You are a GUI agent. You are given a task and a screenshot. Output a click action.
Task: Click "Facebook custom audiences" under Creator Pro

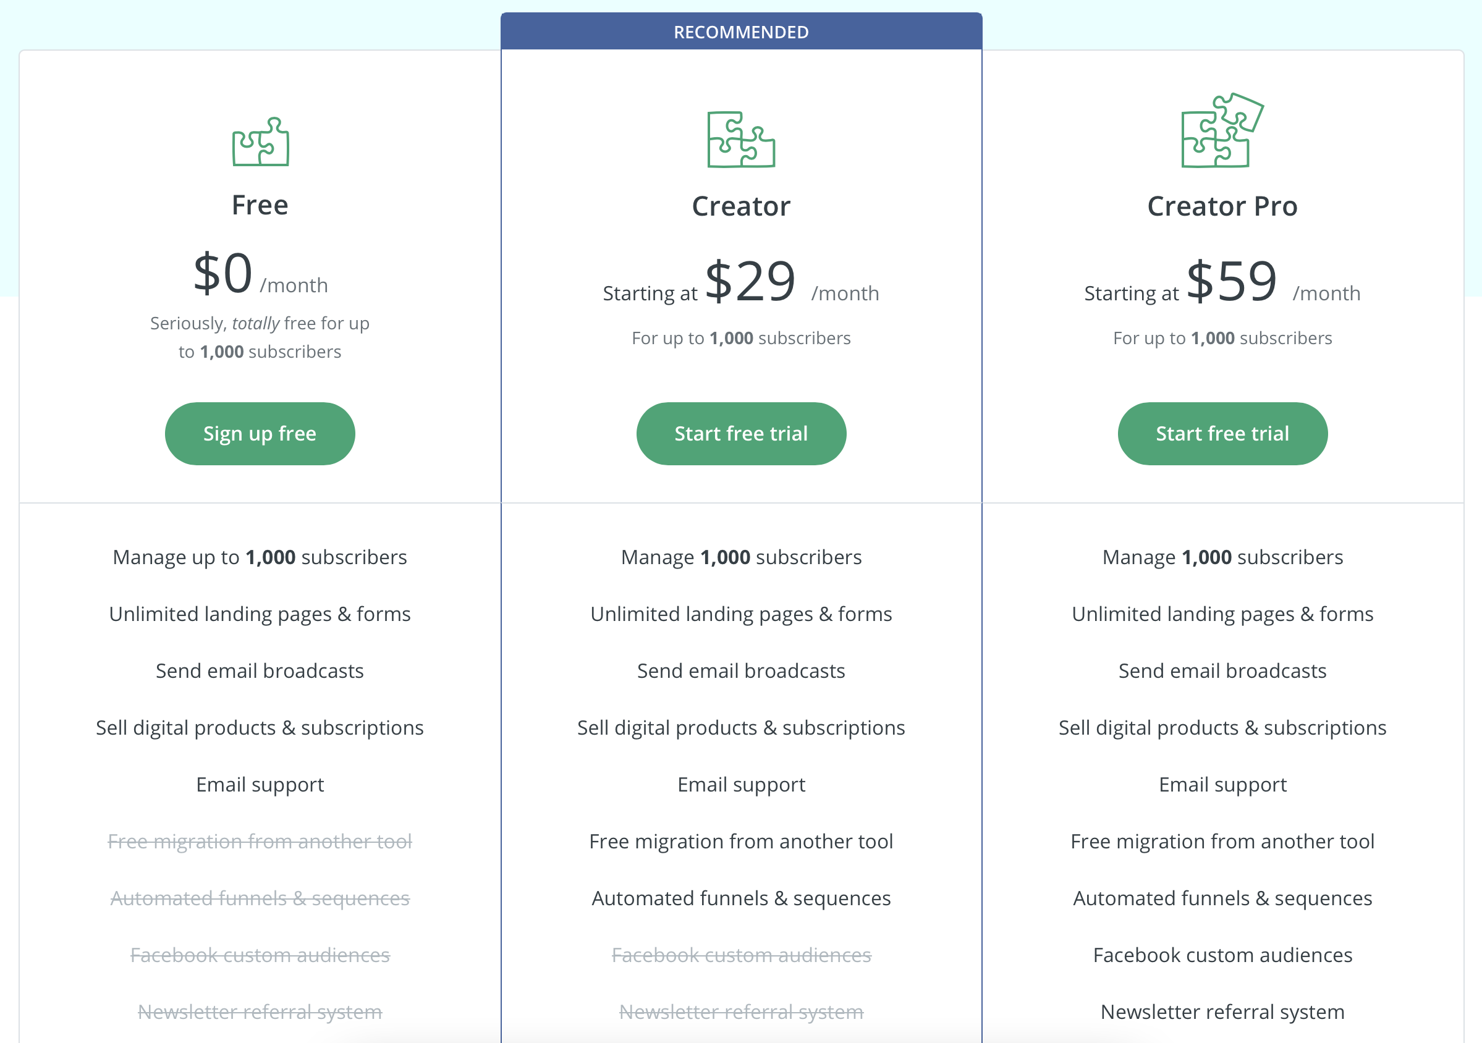1222,955
